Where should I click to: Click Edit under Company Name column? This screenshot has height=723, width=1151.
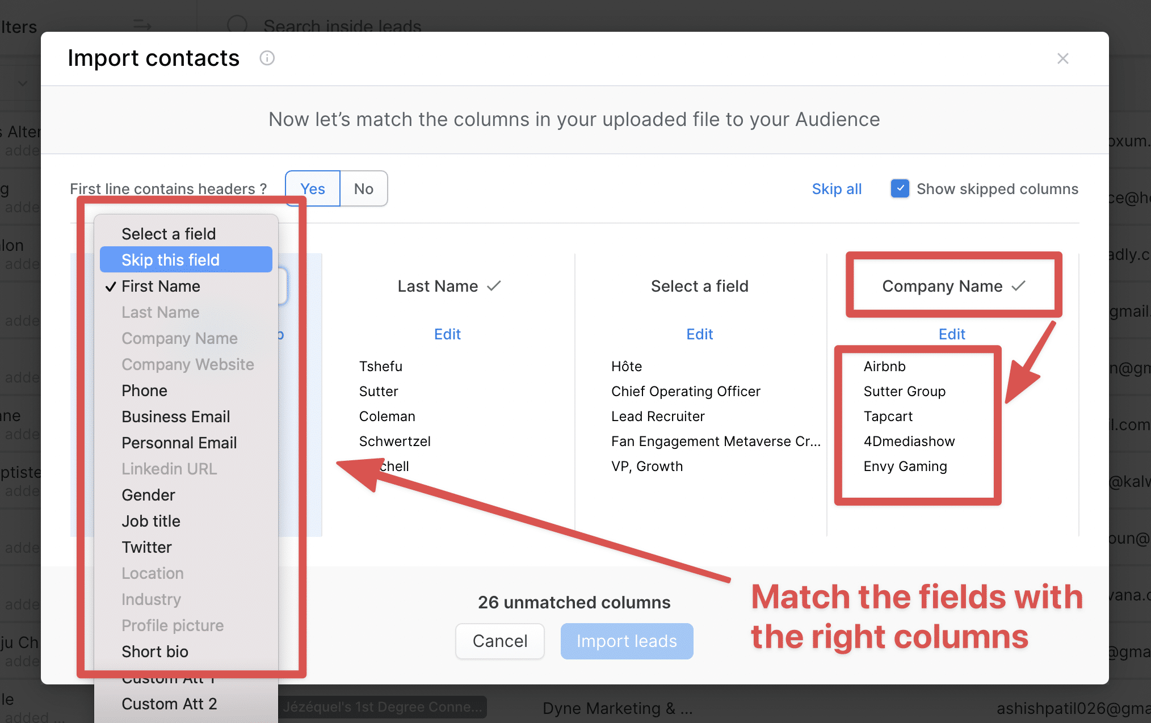click(952, 334)
